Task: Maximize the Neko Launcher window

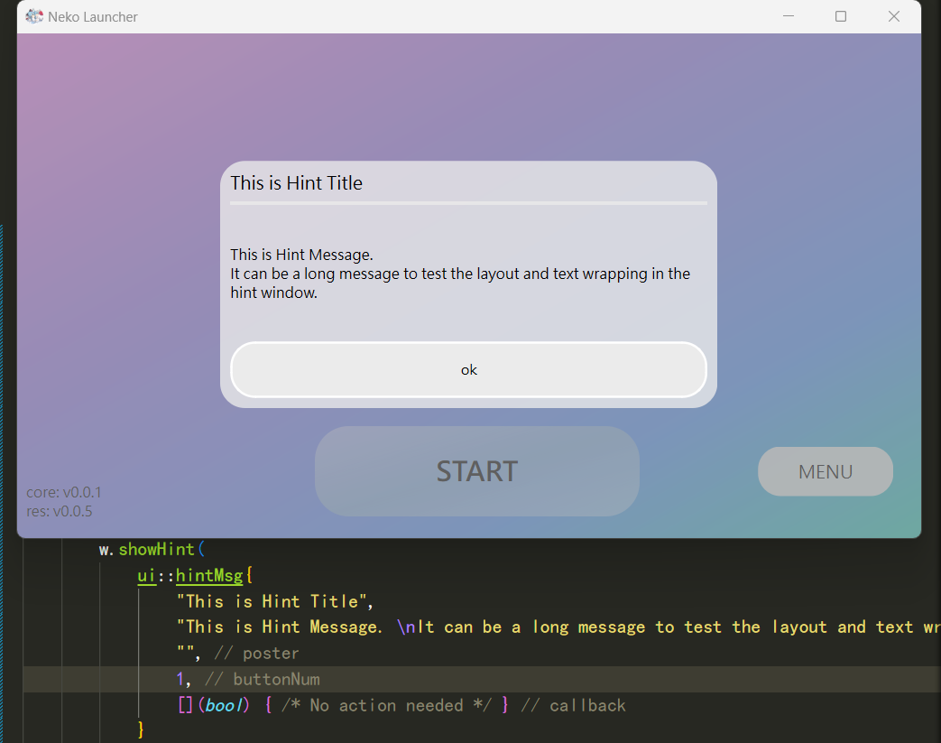Action: 841,16
